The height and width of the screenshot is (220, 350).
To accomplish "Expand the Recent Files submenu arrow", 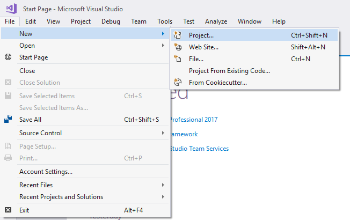I will click(163, 185).
